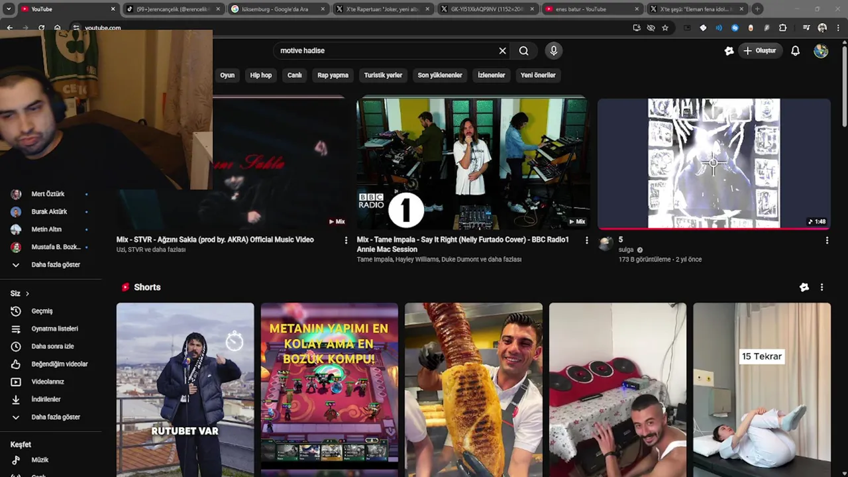
Task: Open more options for the video titled 5
Action: tap(827, 240)
